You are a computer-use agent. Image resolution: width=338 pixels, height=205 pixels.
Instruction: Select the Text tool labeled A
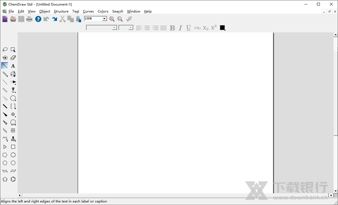coord(13,66)
